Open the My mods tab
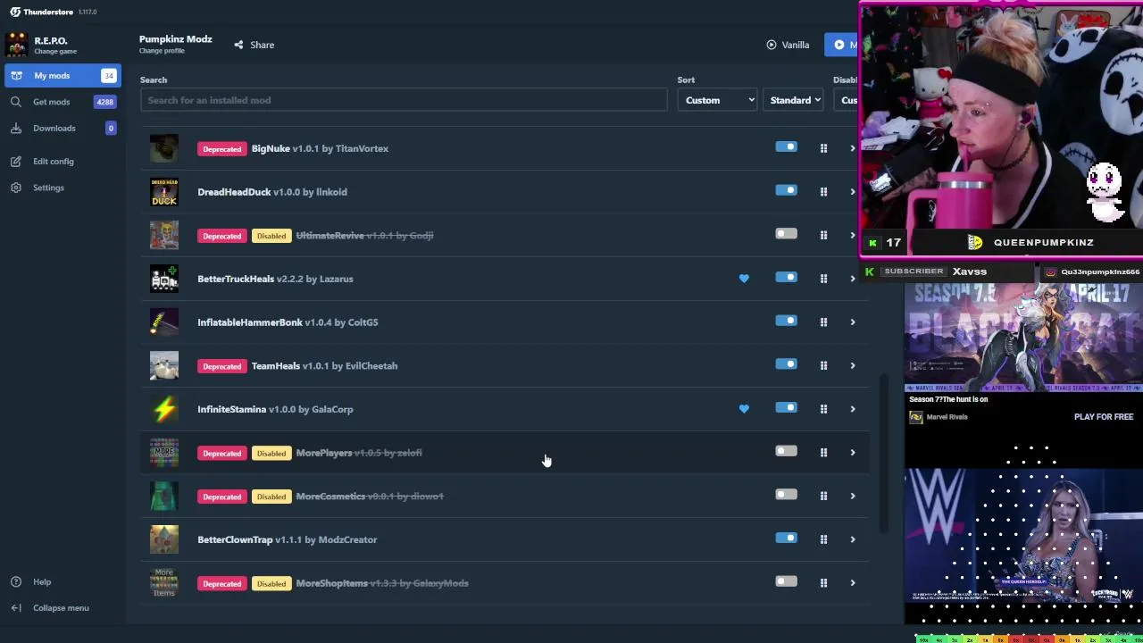This screenshot has height=643, width=1143. click(61, 76)
